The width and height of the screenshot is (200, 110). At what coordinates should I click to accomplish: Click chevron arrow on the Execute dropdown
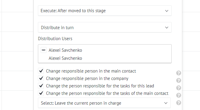coord(167,11)
